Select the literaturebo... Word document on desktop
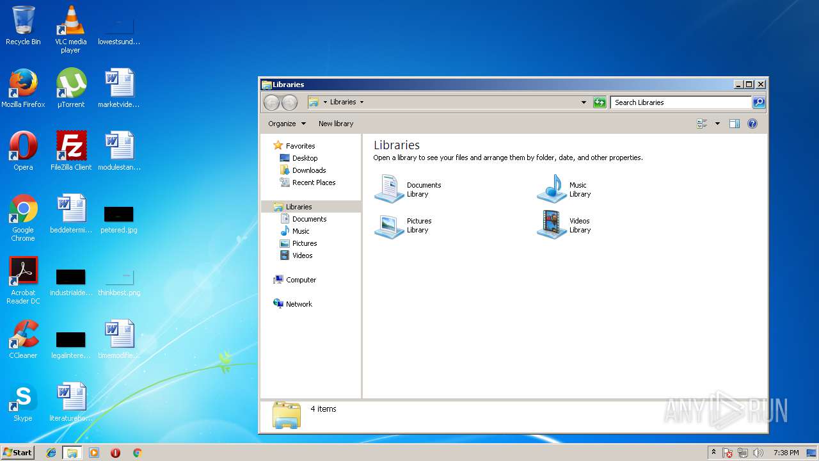 point(71,402)
